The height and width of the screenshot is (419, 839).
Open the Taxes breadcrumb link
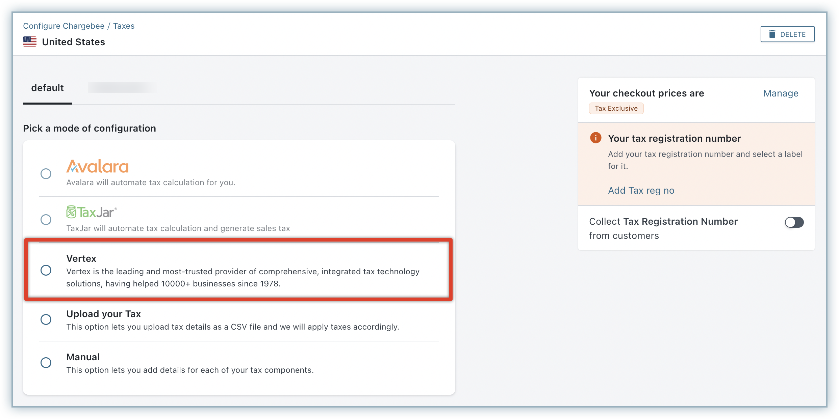pyautogui.click(x=124, y=26)
